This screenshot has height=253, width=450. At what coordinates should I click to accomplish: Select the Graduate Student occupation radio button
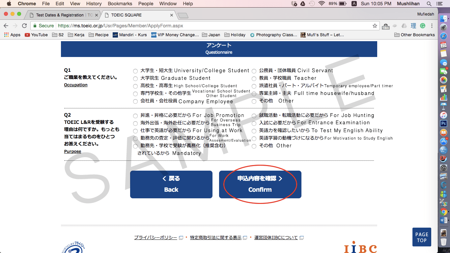(135, 79)
